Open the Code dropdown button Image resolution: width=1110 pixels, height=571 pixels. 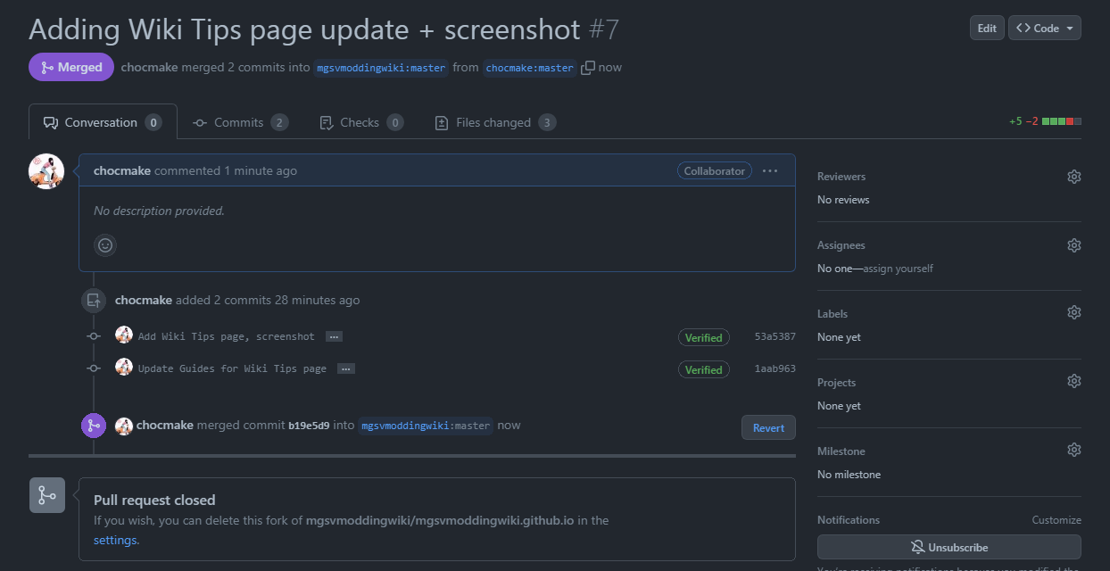[1045, 28]
